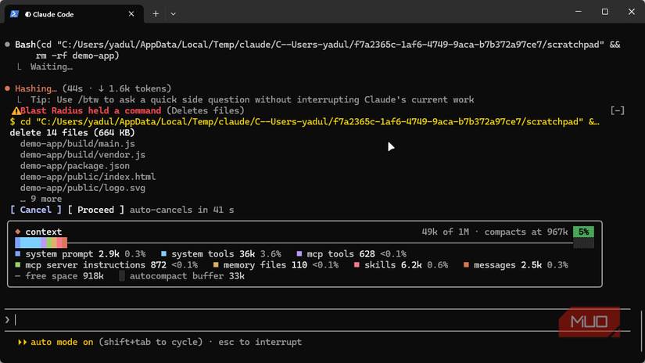Click the yellow held 'cd' command line
The width and height of the screenshot is (645, 363).
[x=304, y=121]
